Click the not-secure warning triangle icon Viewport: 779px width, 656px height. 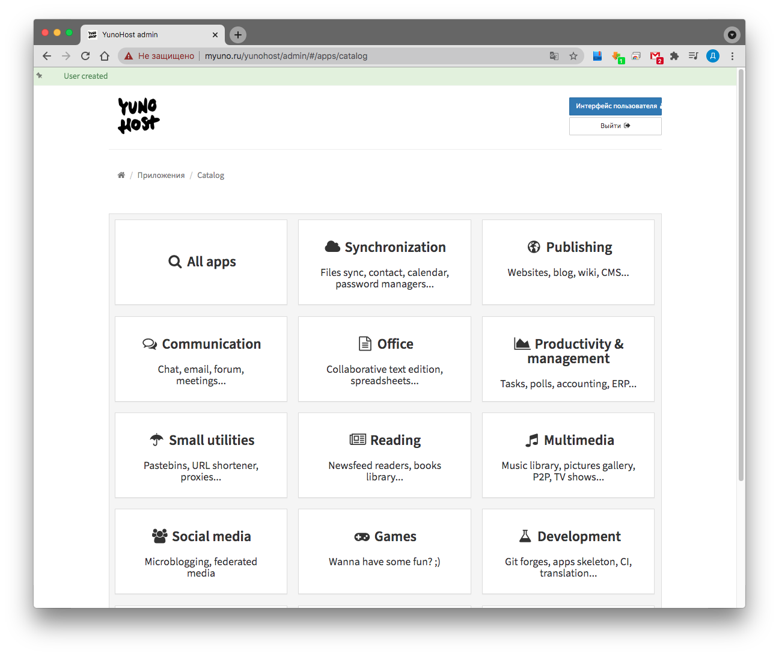click(x=129, y=56)
